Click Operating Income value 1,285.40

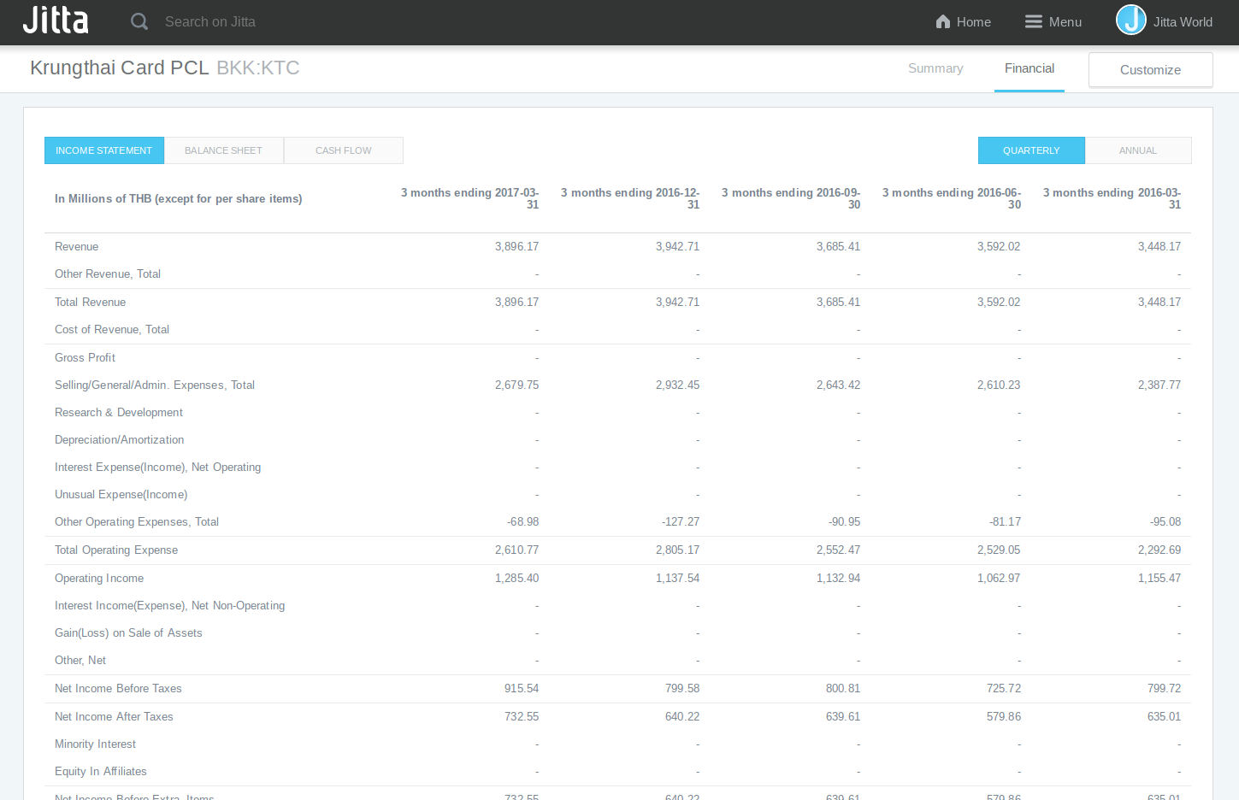516,579
